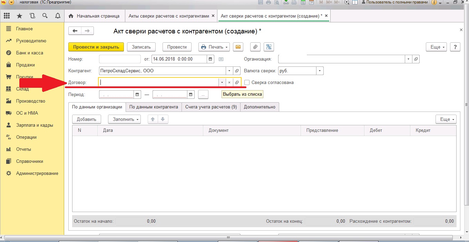Open the favorites star icon
The width and height of the screenshot is (469, 242).
(x=19, y=16)
